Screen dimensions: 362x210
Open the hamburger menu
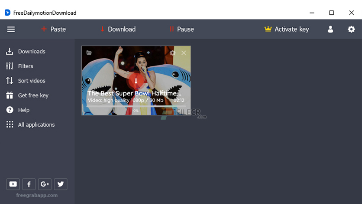11,30
